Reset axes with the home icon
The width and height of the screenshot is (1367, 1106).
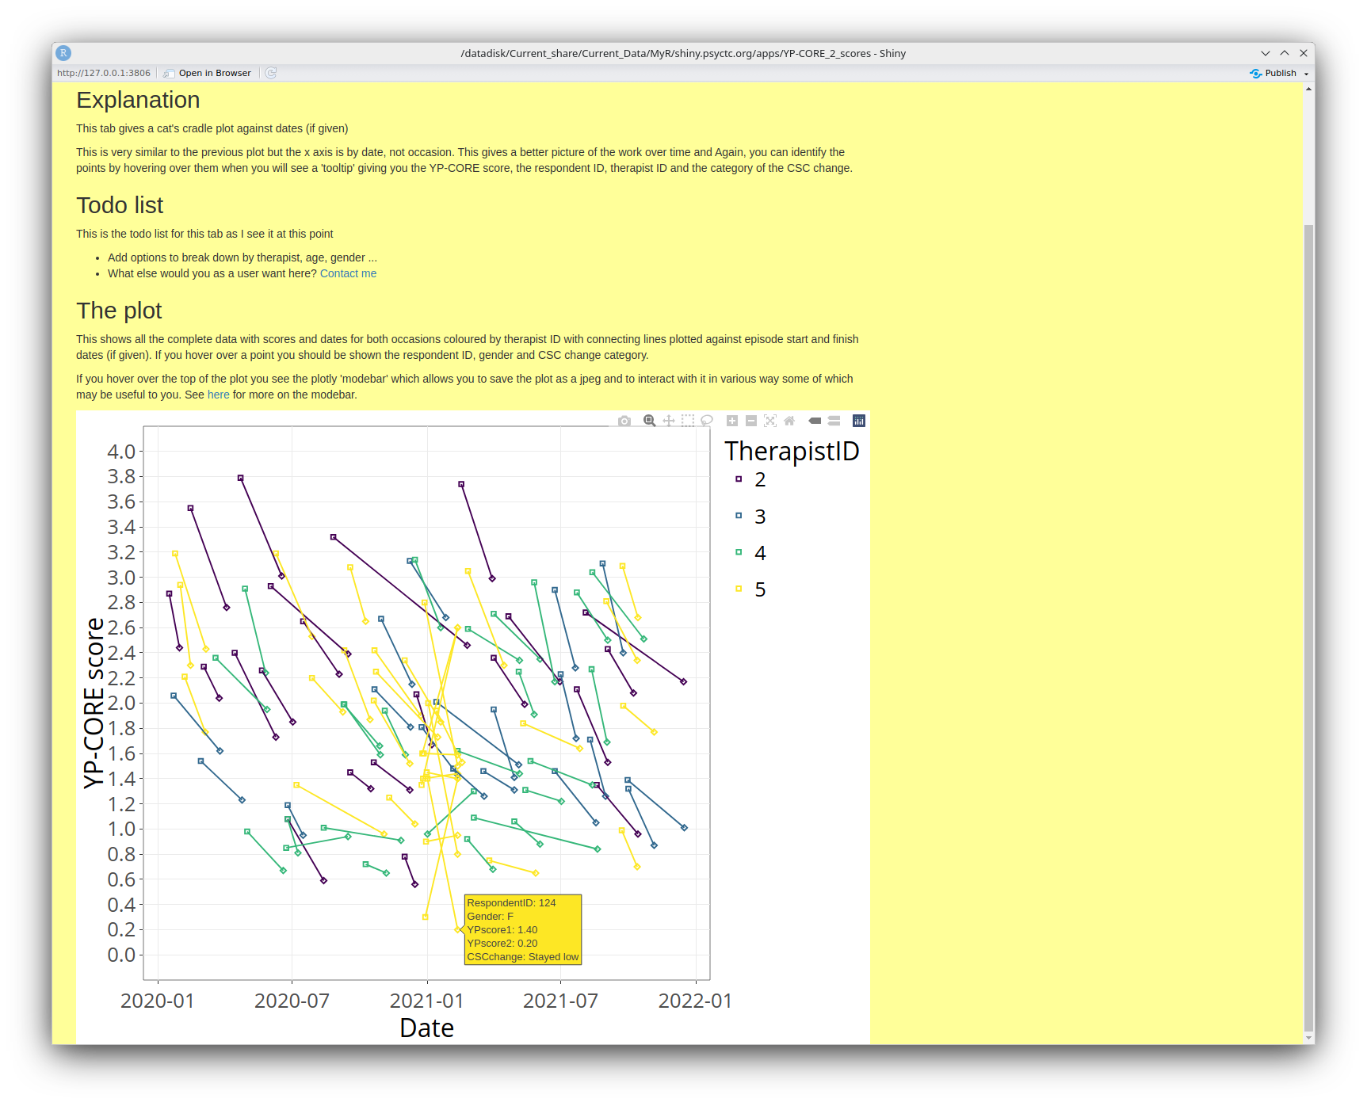coord(789,421)
